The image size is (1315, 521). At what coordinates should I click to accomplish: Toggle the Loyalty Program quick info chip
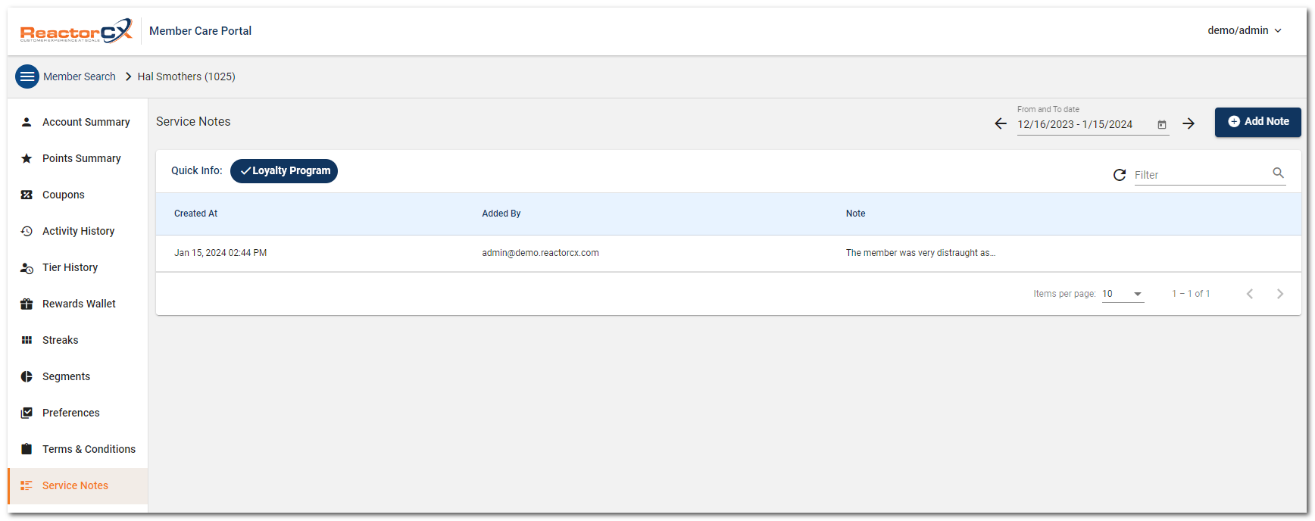click(x=284, y=171)
